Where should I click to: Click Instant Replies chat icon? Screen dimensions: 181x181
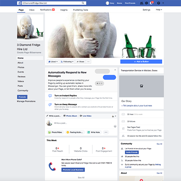50,96
